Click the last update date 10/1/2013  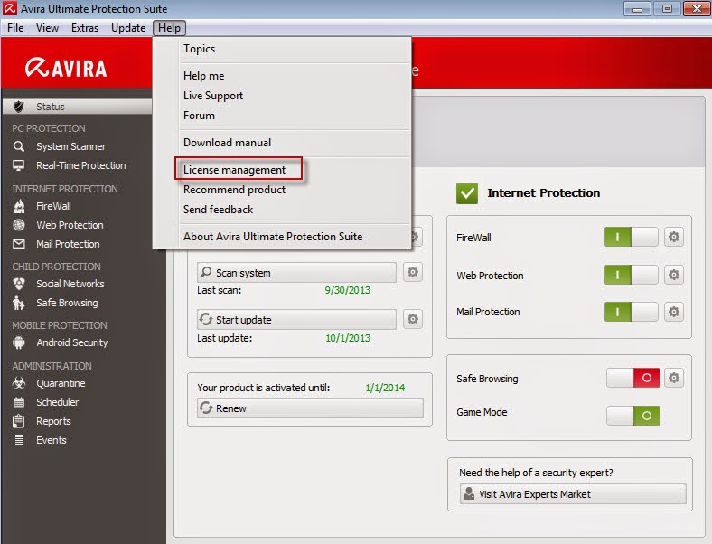coord(348,338)
